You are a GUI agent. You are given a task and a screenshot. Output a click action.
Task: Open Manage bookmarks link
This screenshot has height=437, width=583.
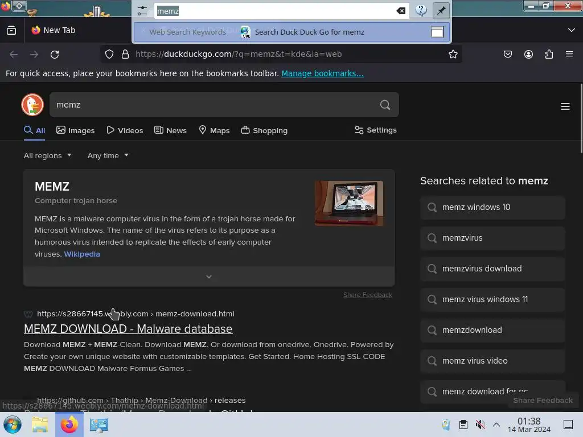[322, 73]
